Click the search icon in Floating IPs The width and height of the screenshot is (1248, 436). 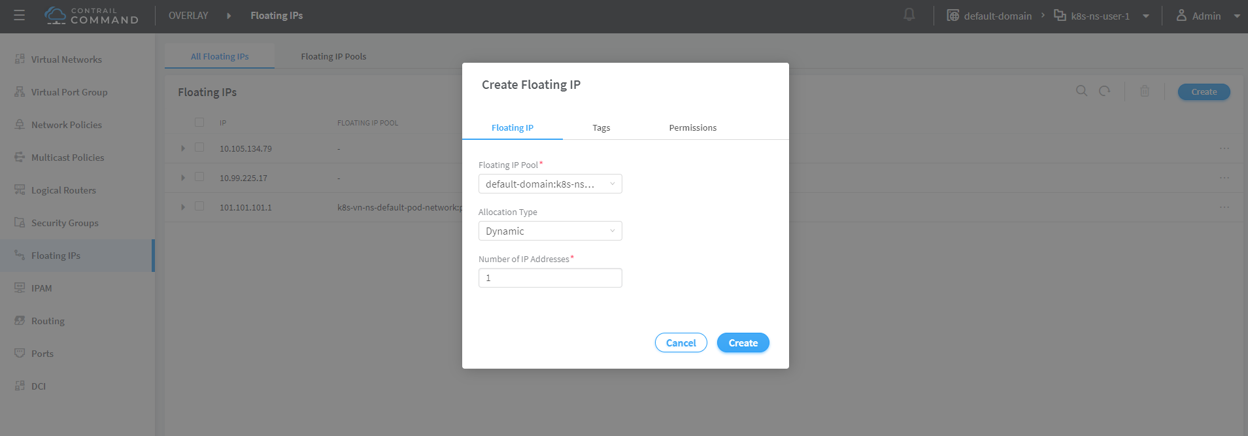click(x=1082, y=91)
